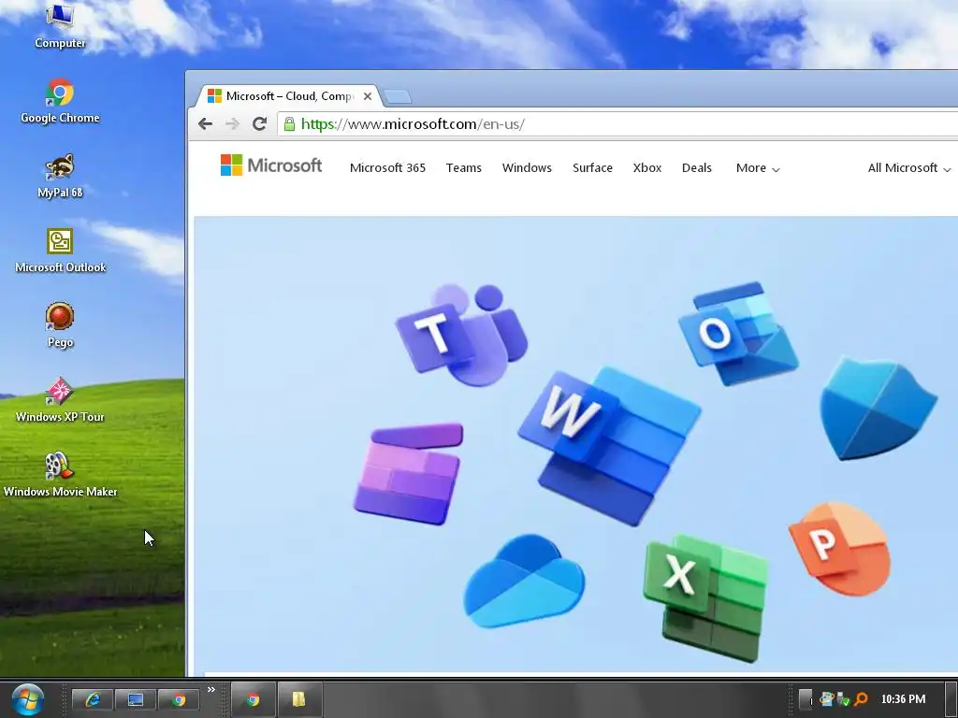This screenshot has height=718, width=958.
Task: Click the Microsoft logo in the site header
Action: (x=270, y=165)
